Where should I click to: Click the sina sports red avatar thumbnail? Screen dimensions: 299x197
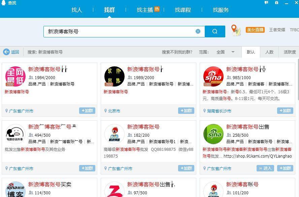pyautogui.click(x=213, y=76)
